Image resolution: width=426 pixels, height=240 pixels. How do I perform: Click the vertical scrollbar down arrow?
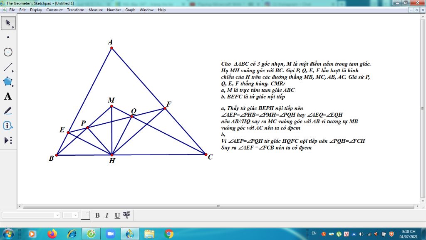(x=423, y=201)
